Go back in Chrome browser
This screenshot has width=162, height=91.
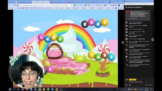(x=9, y=5)
